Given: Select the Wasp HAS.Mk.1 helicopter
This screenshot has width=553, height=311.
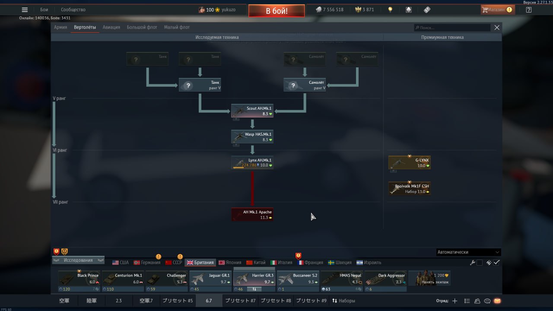Looking at the screenshot, I should click(252, 136).
